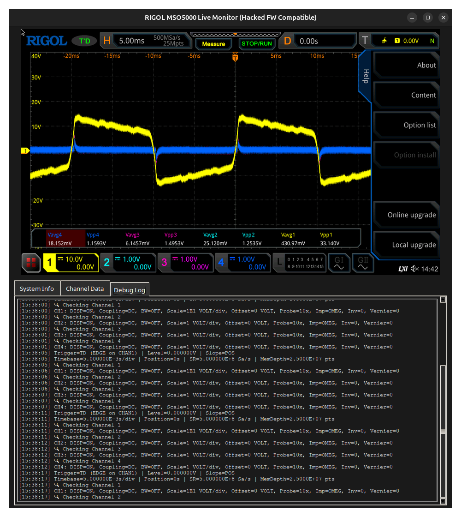Click the 500MSa/s sample rate readout
The height and width of the screenshot is (517, 461).
click(167, 37)
